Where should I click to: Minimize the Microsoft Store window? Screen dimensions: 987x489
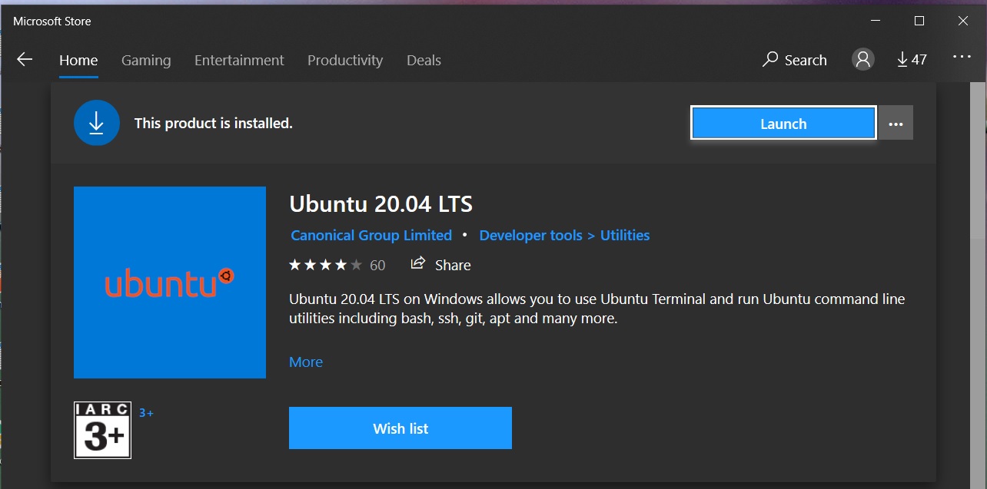(875, 21)
